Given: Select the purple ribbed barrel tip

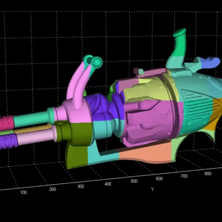Looking at the screenshot, I should tap(8, 141).
